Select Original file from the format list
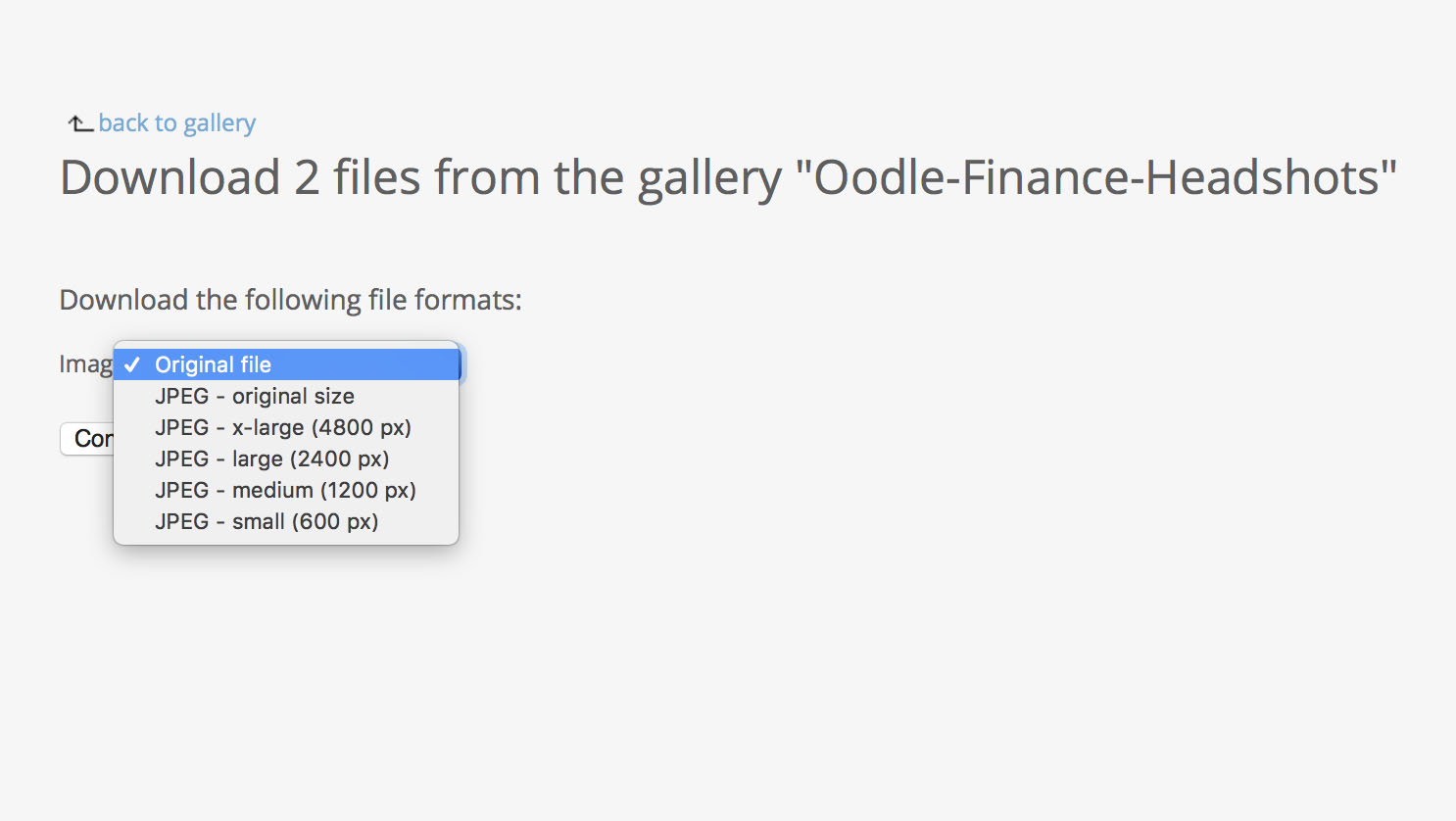 click(x=286, y=364)
